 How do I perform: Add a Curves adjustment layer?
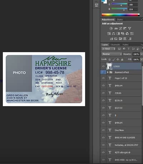tap(120, 28)
